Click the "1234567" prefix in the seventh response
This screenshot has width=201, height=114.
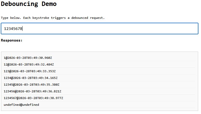pos(10,98)
